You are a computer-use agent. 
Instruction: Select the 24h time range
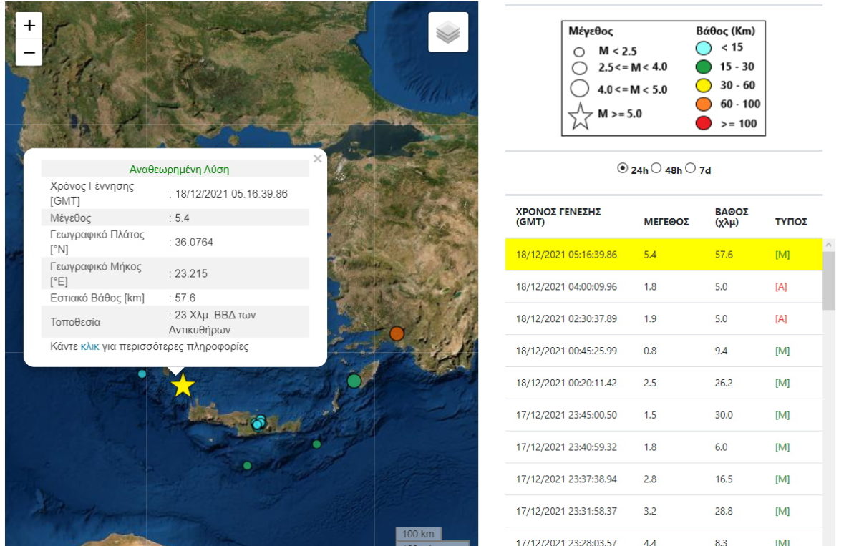621,169
